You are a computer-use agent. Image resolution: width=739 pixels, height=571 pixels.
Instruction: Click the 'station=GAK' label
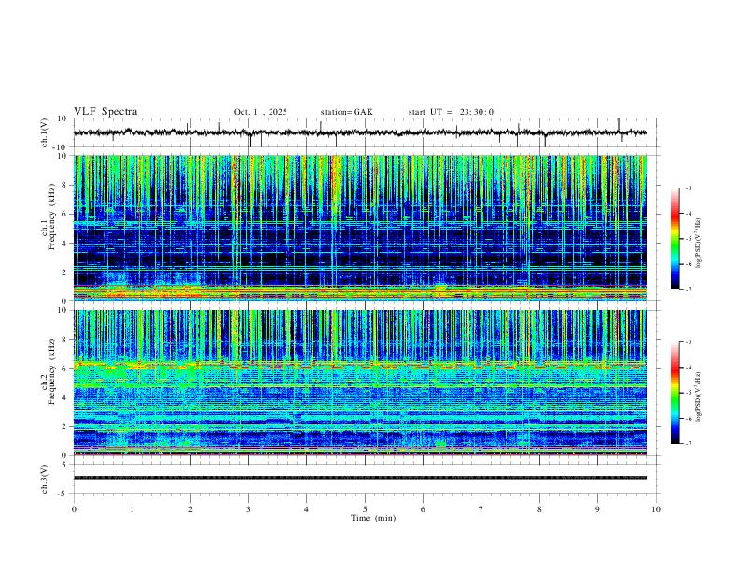pyautogui.click(x=346, y=112)
